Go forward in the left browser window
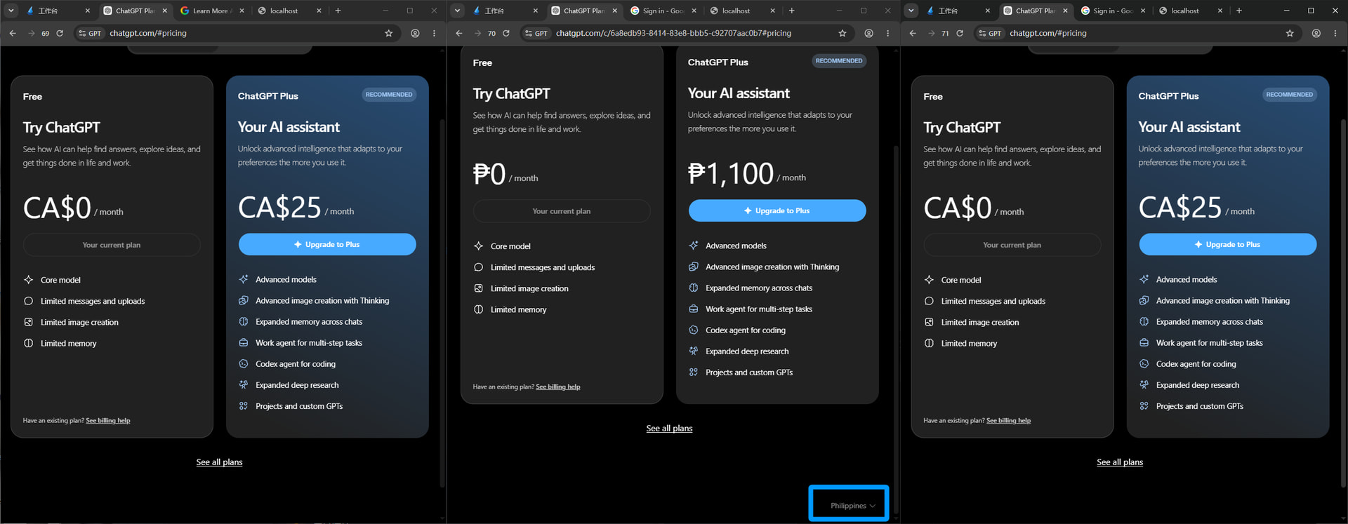The width and height of the screenshot is (1348, 524). 31,33
